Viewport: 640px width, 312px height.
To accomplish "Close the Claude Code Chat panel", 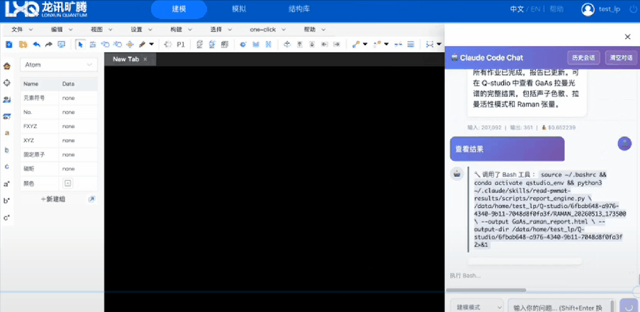I will (628, 37).
